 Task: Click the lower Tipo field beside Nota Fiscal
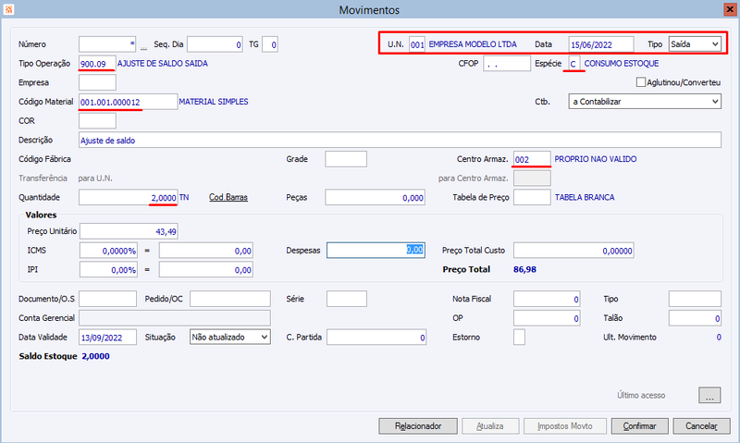point(695,299)
